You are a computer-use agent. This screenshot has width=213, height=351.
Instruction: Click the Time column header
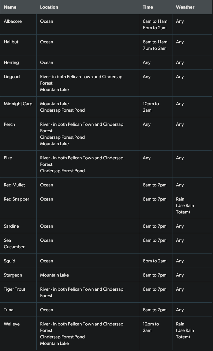pos(148,7)
